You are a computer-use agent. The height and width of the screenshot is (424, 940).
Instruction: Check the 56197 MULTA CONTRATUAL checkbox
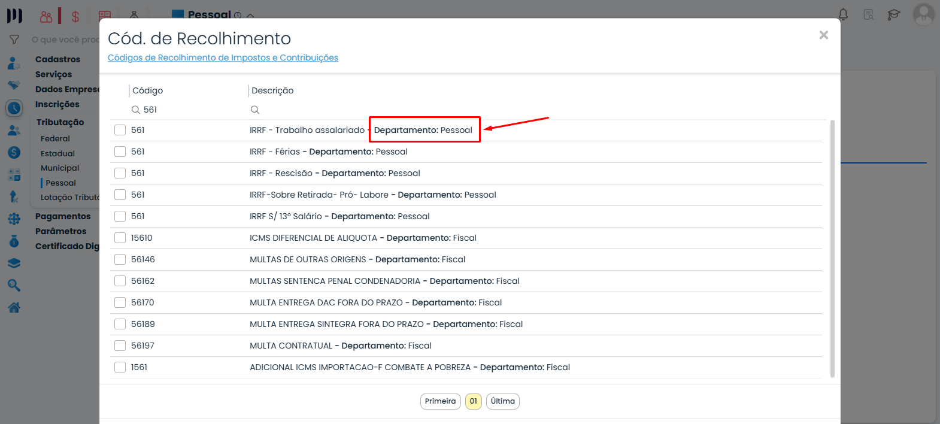(120, 346)
